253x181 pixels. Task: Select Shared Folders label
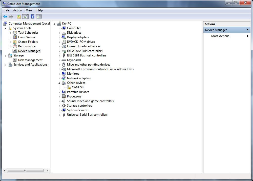tap(28, 42)
